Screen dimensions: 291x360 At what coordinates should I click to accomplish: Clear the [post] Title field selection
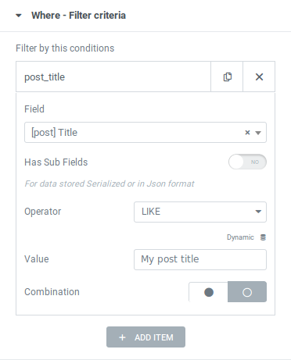click(247, 133)
